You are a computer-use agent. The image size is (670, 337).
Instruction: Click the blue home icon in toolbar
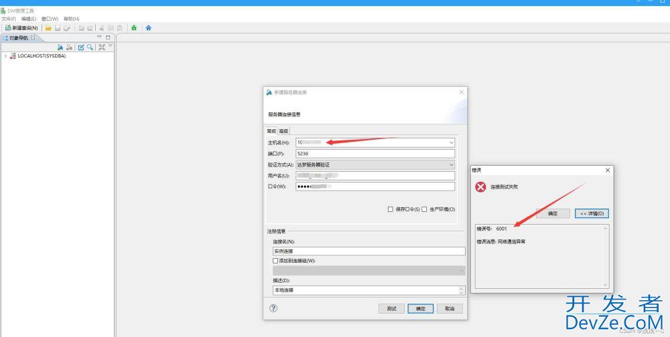[148, 28]
